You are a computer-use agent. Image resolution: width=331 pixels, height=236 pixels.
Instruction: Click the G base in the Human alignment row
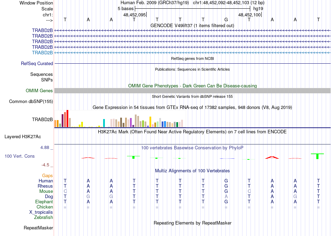tap(226, 181)
